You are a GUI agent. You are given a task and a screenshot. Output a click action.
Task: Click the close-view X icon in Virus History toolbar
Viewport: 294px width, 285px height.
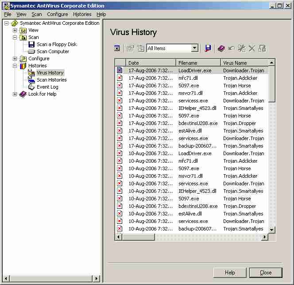click(117, 48)
